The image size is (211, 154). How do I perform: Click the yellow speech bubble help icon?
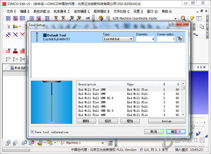pyautogui.click(x=192, y=18)
